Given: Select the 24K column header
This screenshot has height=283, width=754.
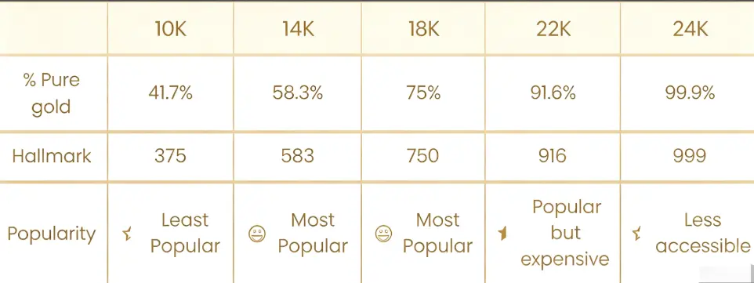Looking at the screenshot, I should pyautogui.click(x=690, y=30).
